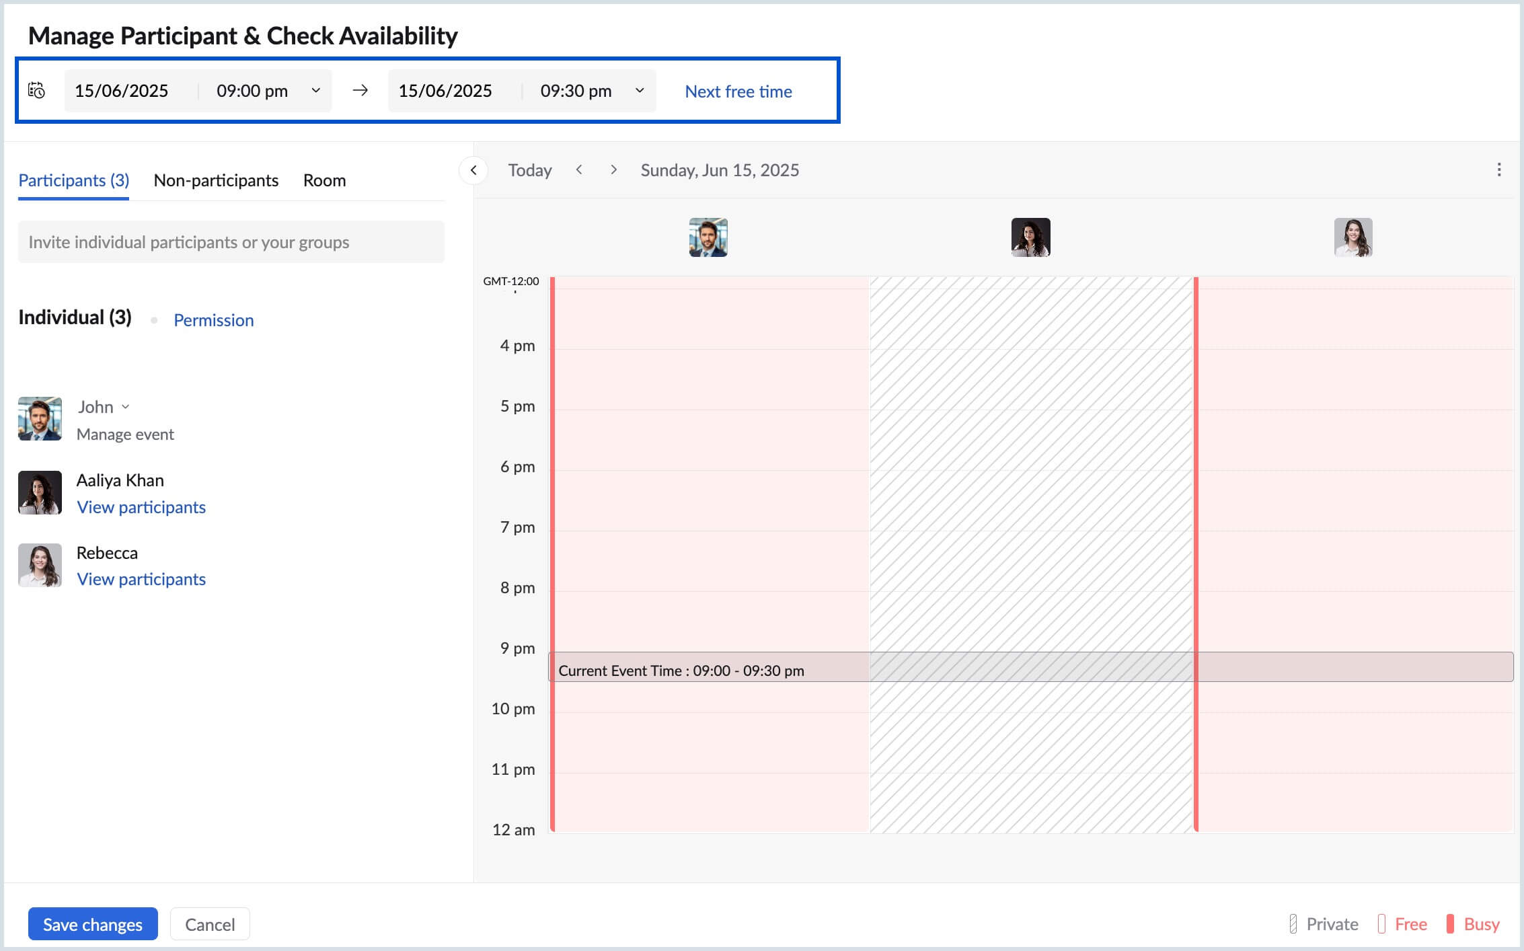View participants under Rebecca
Image resolution: width=1524 pixels, height=951 pixels.
pos(141,578)
